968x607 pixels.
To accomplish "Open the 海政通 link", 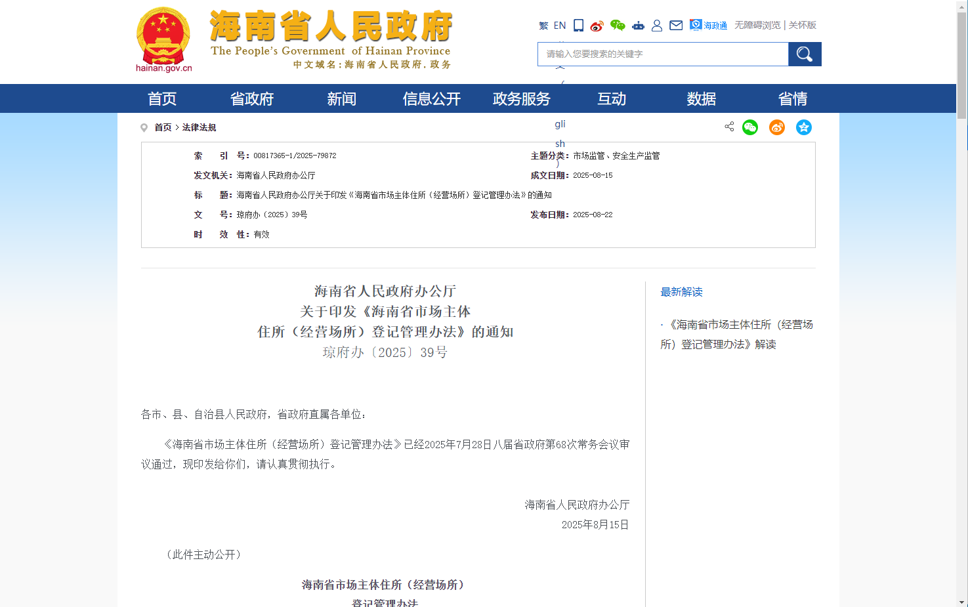I will coord(709,26).
